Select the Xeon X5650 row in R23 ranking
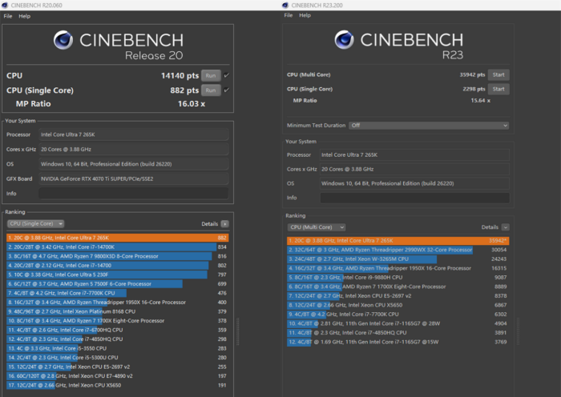This screenshot has width=561, height=397. (x=398, y=305)
